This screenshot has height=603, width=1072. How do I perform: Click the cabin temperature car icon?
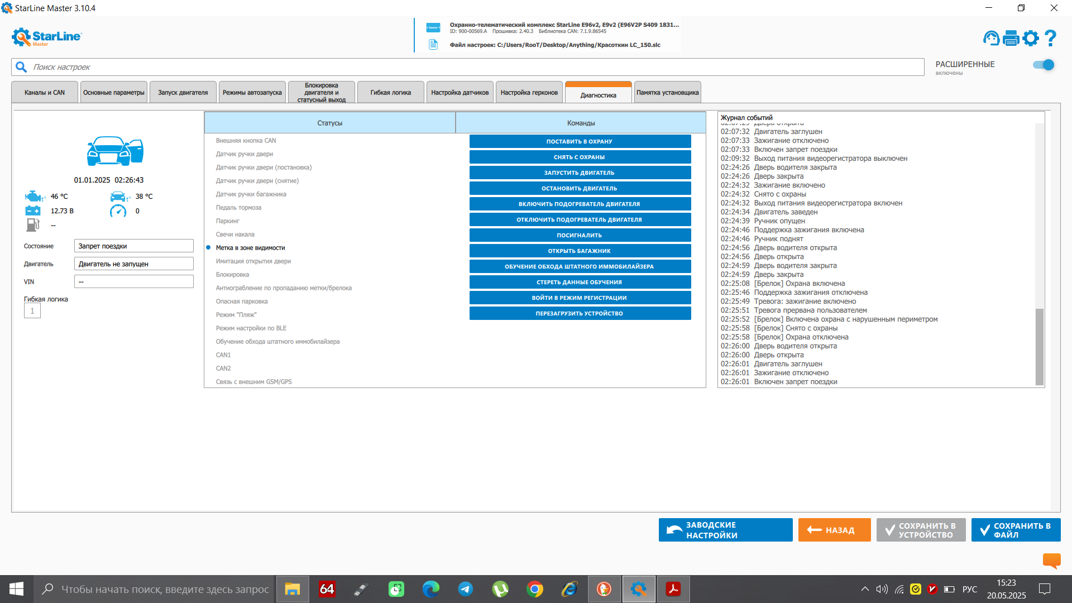(119, 197)
